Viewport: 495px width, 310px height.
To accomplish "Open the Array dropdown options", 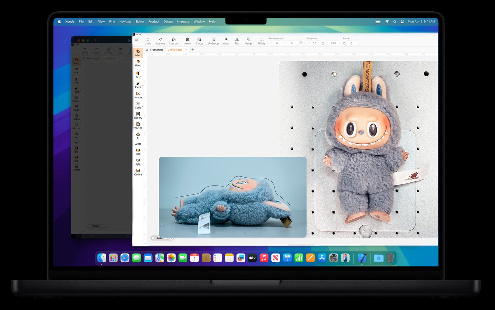I will click(x=187, y=41).
